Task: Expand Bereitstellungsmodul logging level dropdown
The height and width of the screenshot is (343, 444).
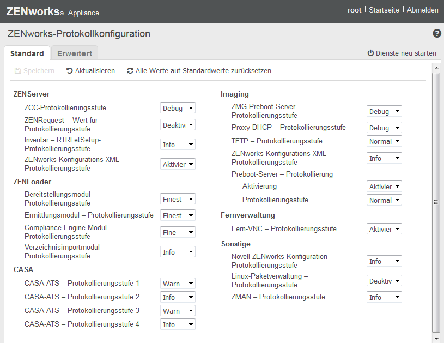Action: pos(178,199)
